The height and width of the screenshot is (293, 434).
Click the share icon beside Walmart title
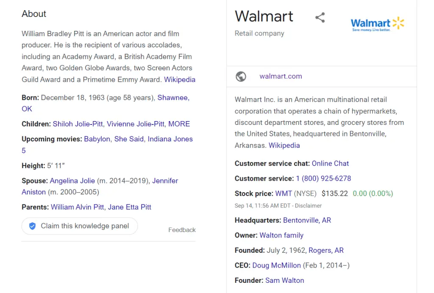(x=320, y=17)
